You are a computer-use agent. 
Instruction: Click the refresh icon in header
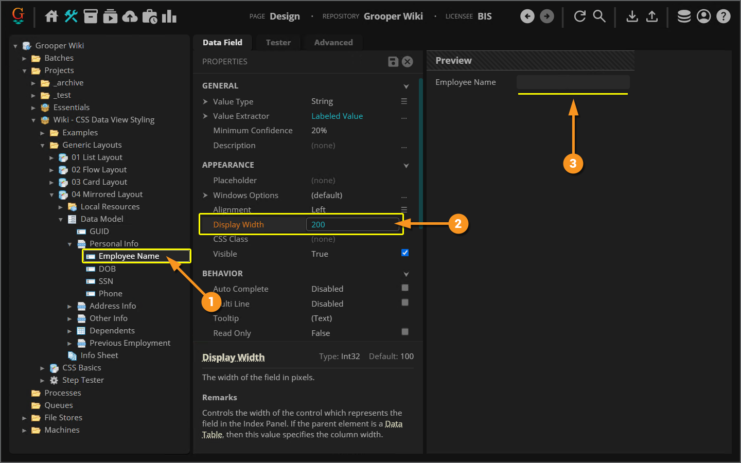point(580,16)
